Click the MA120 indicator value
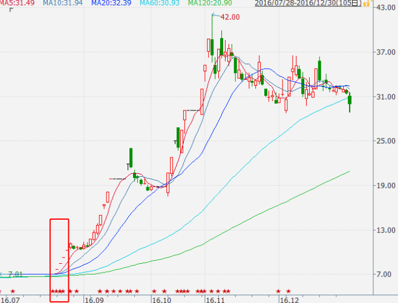Viewport: 398px width, 303px height. pyautogui.click(x=209, y=4)
